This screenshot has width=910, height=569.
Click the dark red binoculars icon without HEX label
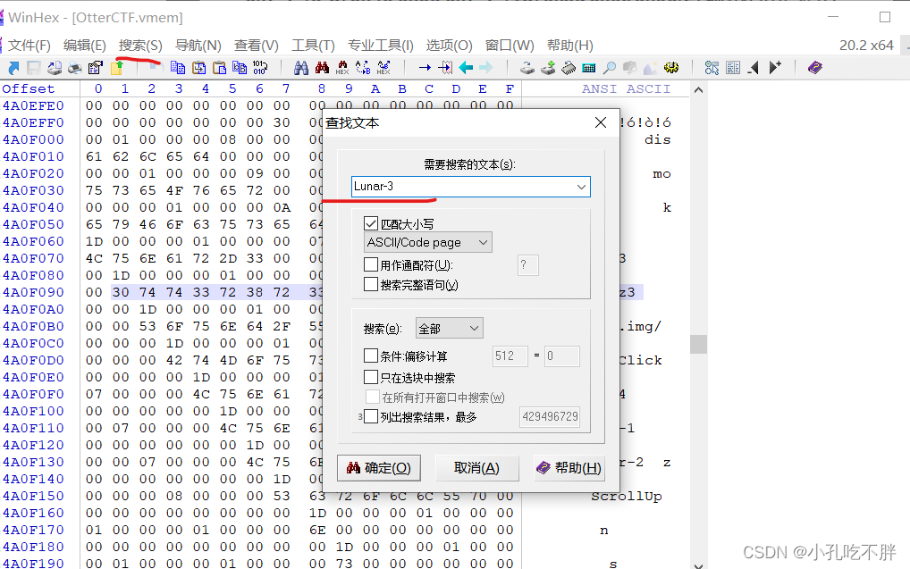point(322,68)
